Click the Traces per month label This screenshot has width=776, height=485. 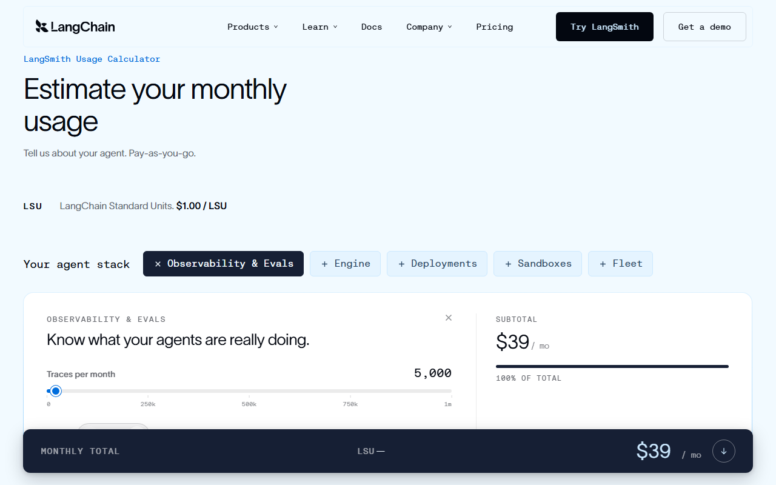pos(81,374)
